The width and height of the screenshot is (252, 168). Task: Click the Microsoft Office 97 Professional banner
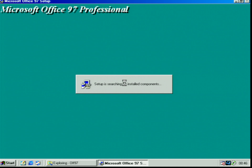[x=65, y=10]
